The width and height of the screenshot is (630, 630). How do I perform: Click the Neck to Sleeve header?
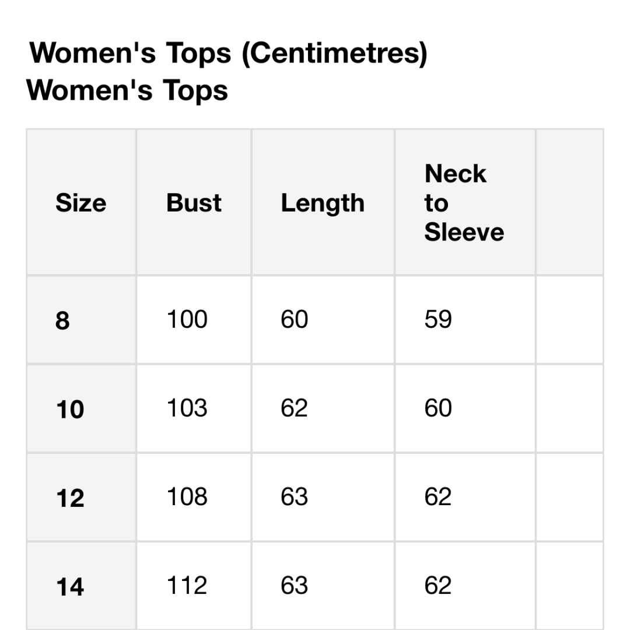tap(464, 203)
